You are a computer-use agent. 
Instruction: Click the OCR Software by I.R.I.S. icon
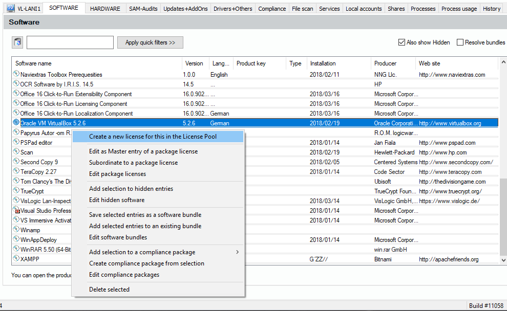16,84
